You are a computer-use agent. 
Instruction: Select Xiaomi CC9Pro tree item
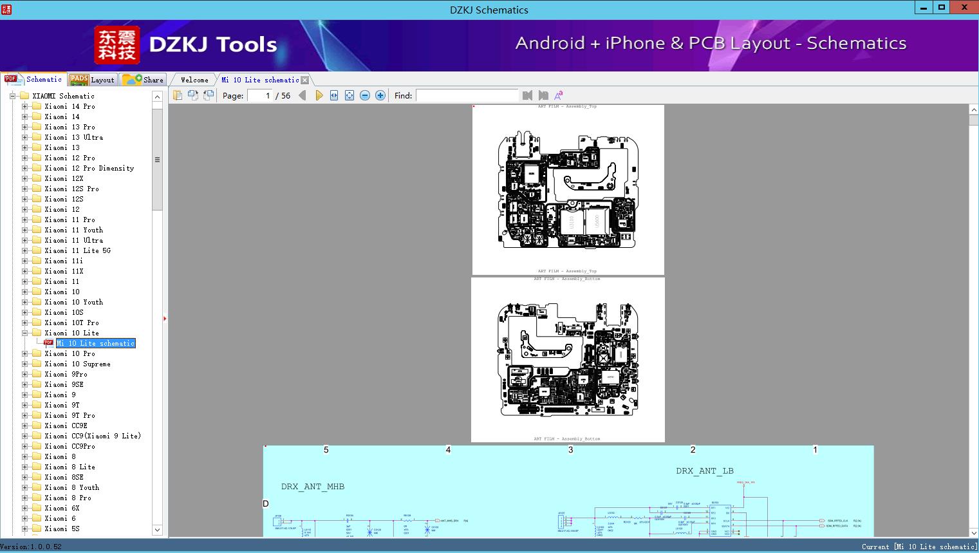point(70,446)
